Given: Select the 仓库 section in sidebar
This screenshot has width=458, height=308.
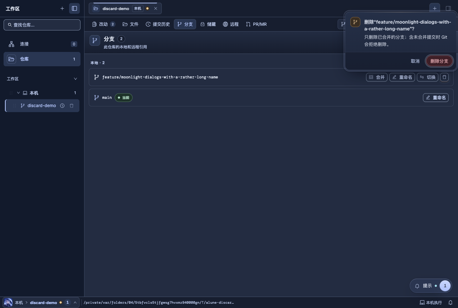Looking at the screenshot, I should (42, 59).
